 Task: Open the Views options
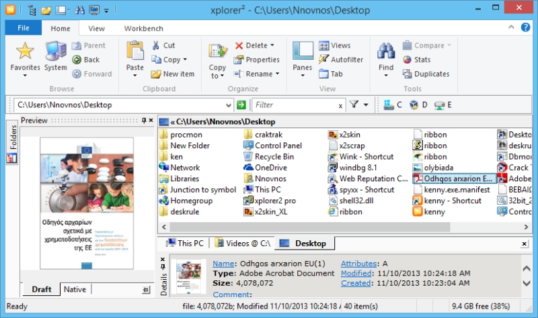pyautogui.click(x=334, y=45)
